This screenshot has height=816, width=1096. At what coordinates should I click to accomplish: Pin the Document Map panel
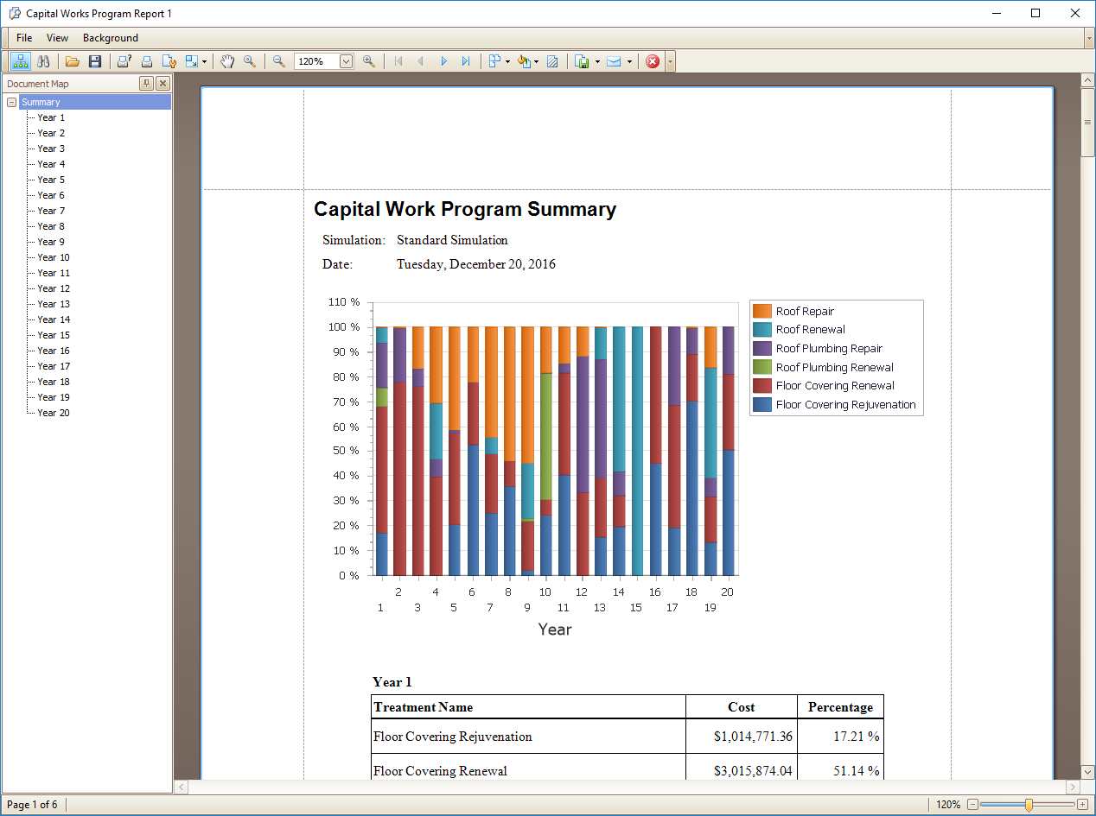145,83
